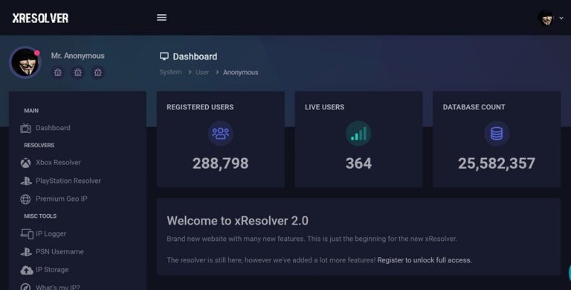Select the 25,582,357 database count value
The image size is (571, 290).
pyautogui.click(x=497, y=163)
